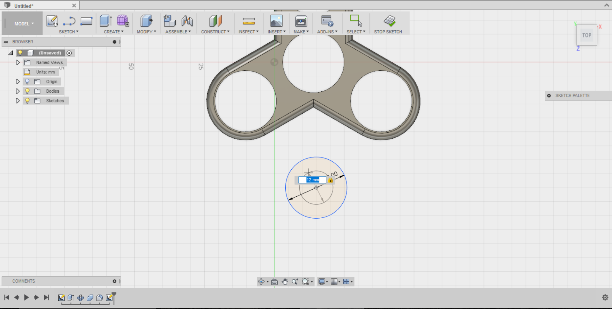Open the INSPECT menu

click(x=249, y=32)
